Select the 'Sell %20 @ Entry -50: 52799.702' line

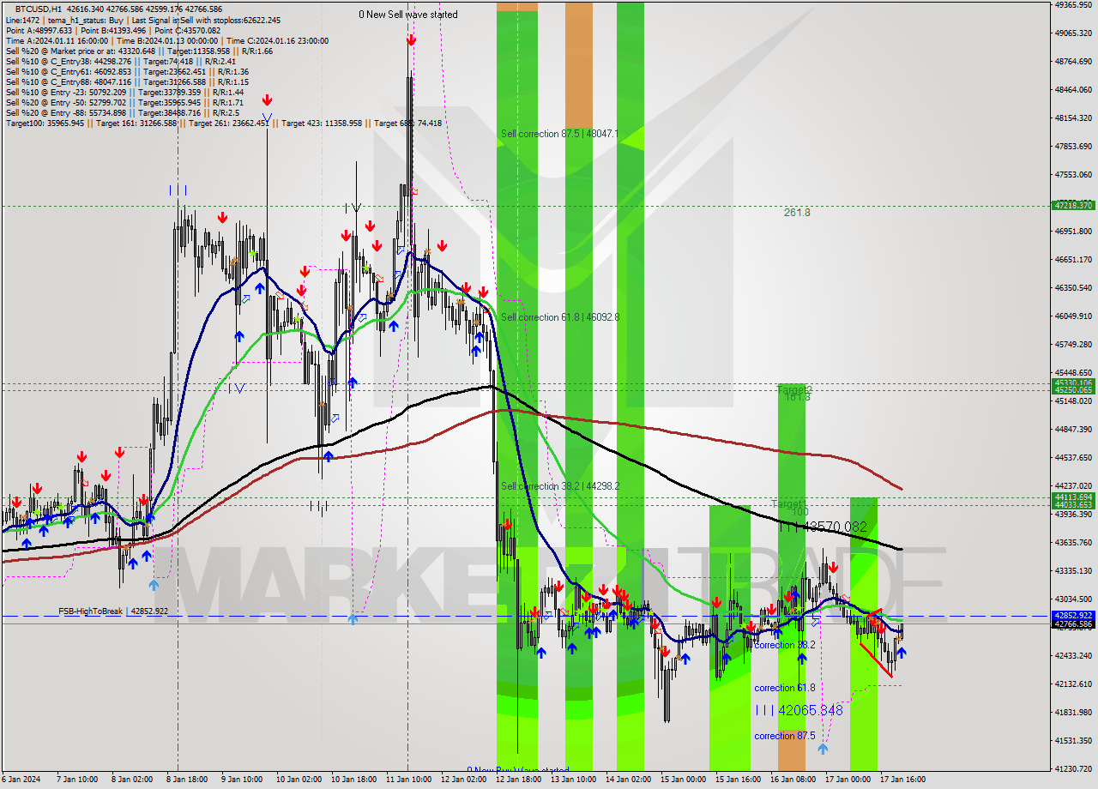click(x=124, y=102)
